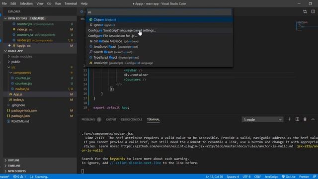This screenshot has height=179, width=318.
Task: Kill terminal with trash icon
Action: point(305,119)
